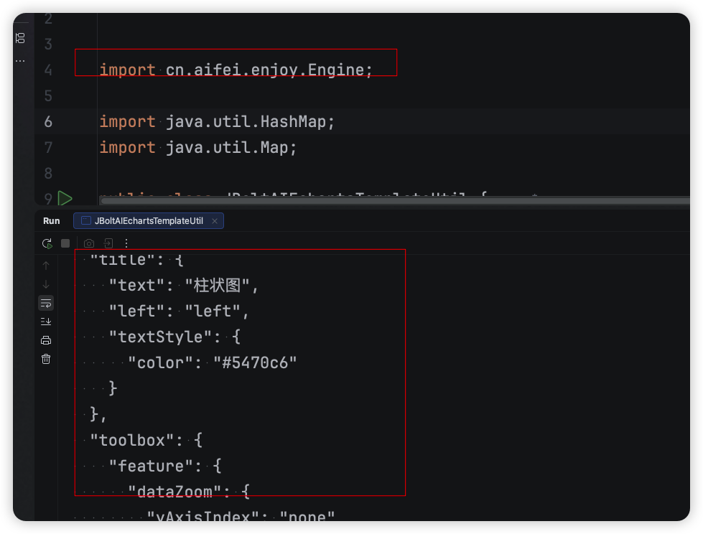
Task: Click the attach debugger arrow icon
Action: [108, 243]
